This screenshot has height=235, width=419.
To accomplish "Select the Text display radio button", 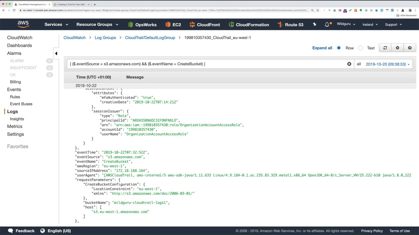I will point(360,48).
